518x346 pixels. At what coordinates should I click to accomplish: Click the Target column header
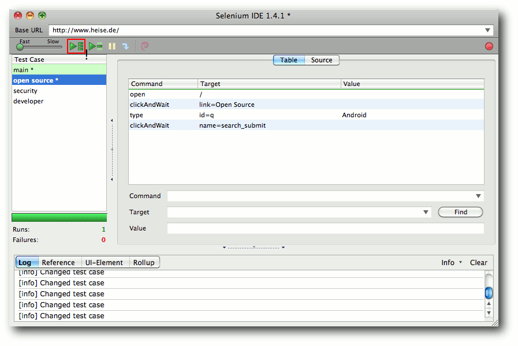pos(269,84)
